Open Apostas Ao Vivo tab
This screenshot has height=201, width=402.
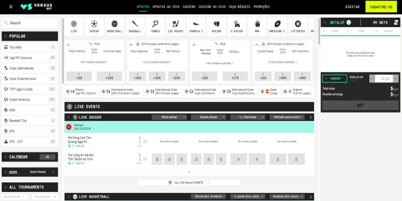coord(166,7)
